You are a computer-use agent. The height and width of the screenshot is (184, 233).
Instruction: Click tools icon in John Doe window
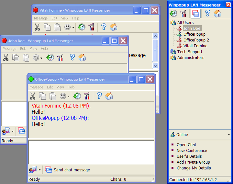tap(60, 58)
